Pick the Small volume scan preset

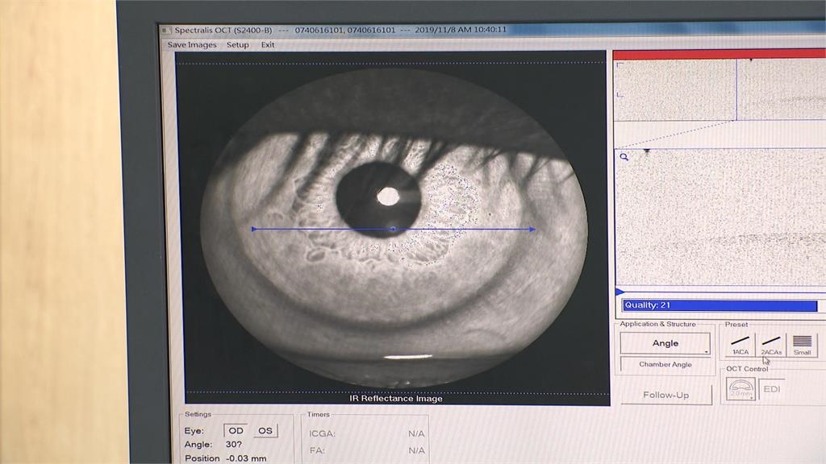click(x=802, y=344)
